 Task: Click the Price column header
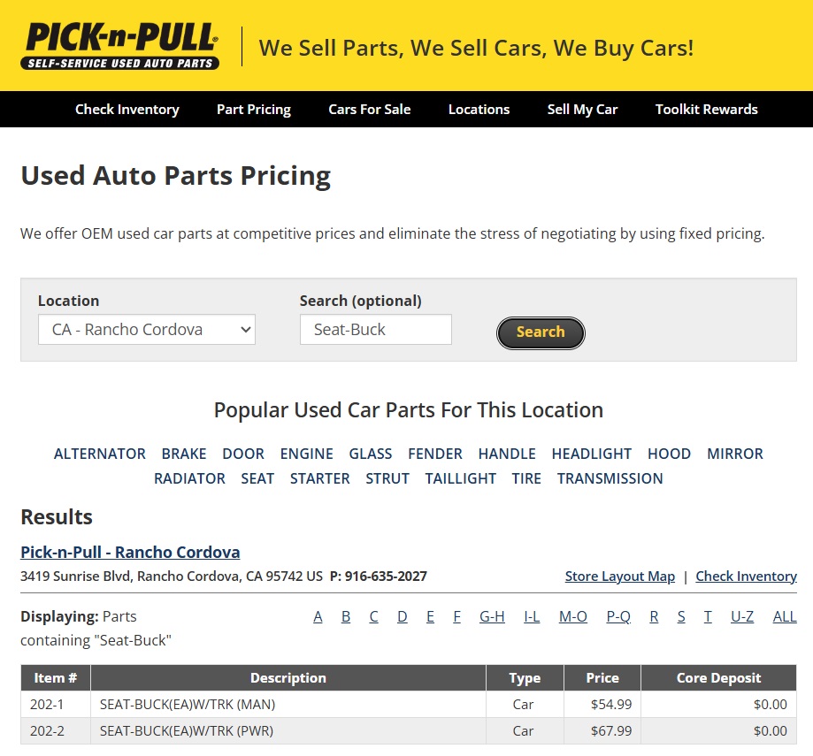pyautogui.click(x=602, y=678)
